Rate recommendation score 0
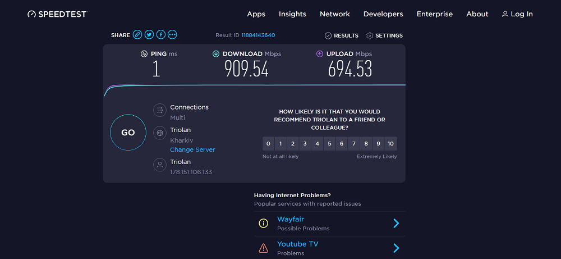Screen dimensions: 561x259 coord(268,144)
